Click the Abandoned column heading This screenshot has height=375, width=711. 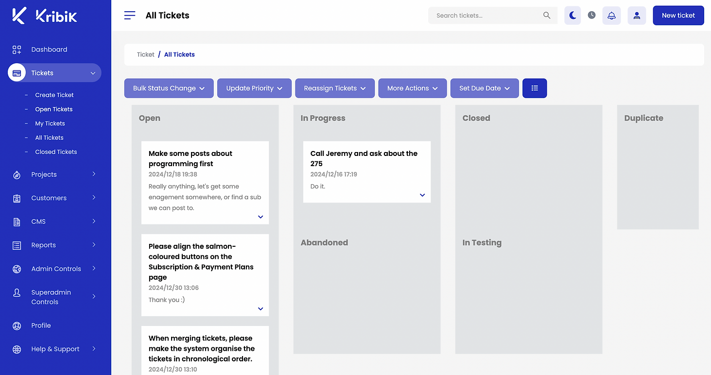[x=324, y=242]
